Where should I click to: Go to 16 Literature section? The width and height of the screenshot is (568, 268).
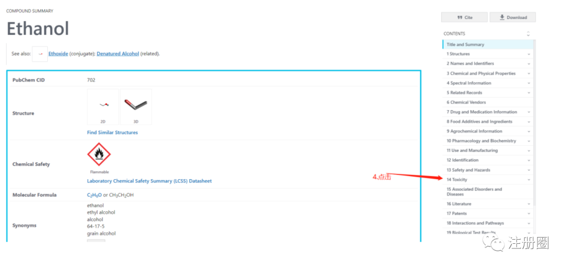click(459, 204)
